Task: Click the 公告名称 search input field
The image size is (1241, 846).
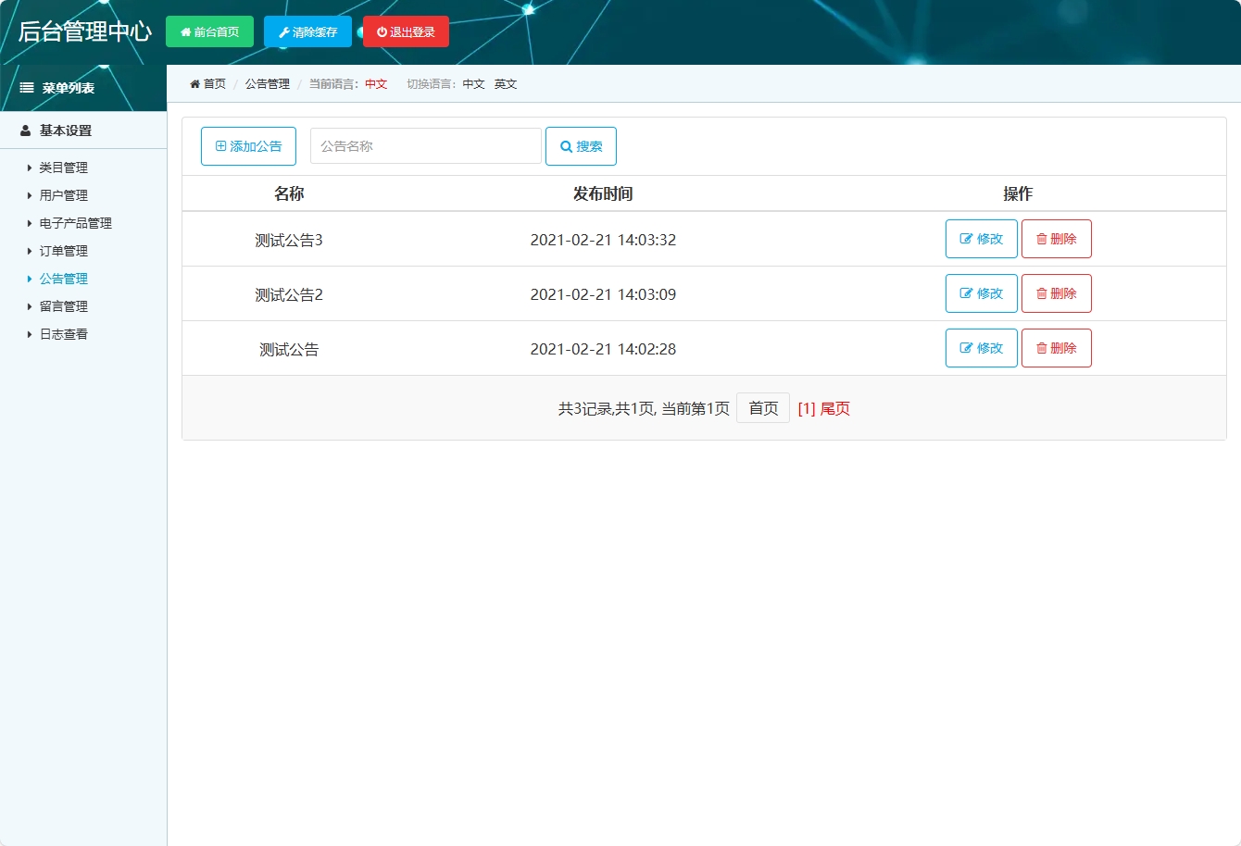Action: (x=425, y=145)
